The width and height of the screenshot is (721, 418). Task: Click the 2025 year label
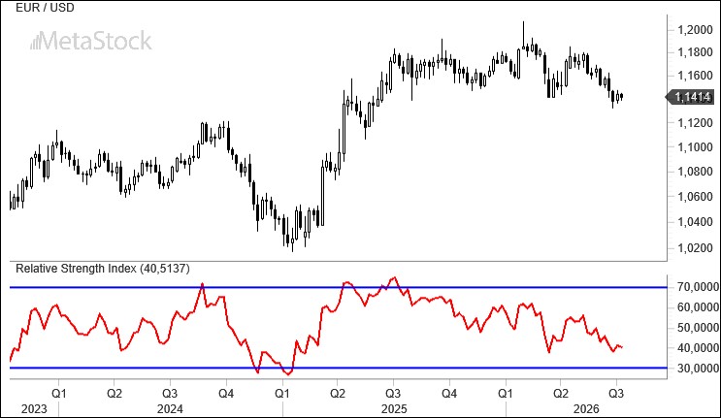click(x=394, y=409)
